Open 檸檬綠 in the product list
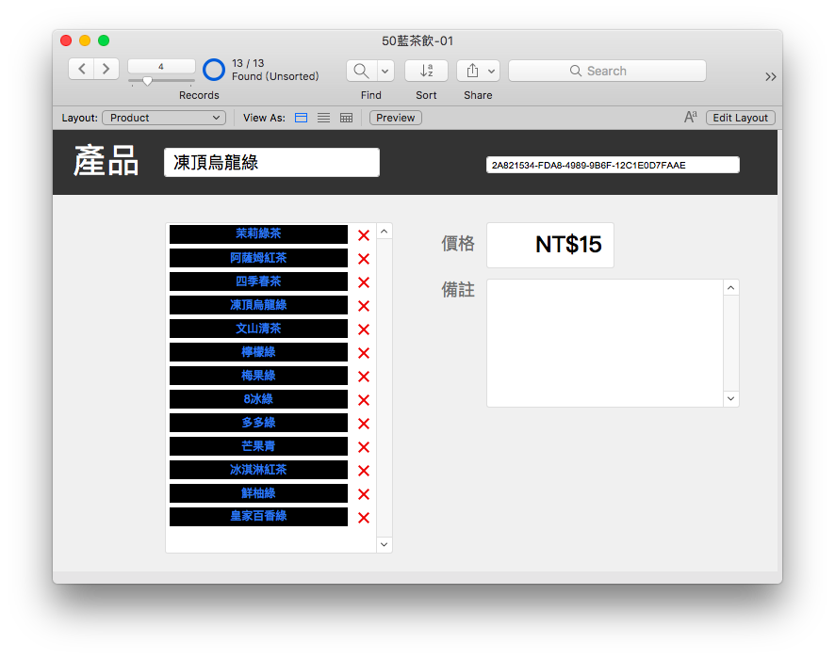Image resolution: width=835 pixels, height=659 pixels. (x=258, y=352)
